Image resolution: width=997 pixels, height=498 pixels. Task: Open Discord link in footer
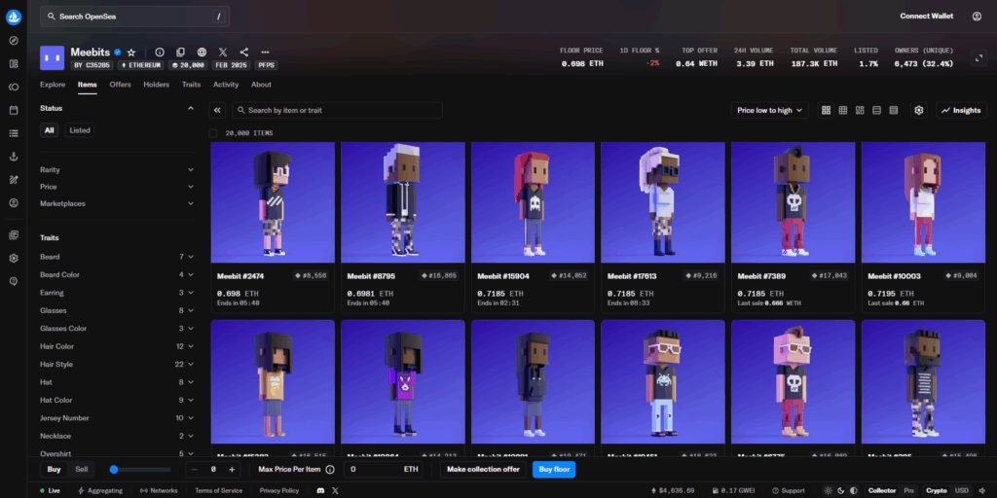320,490
